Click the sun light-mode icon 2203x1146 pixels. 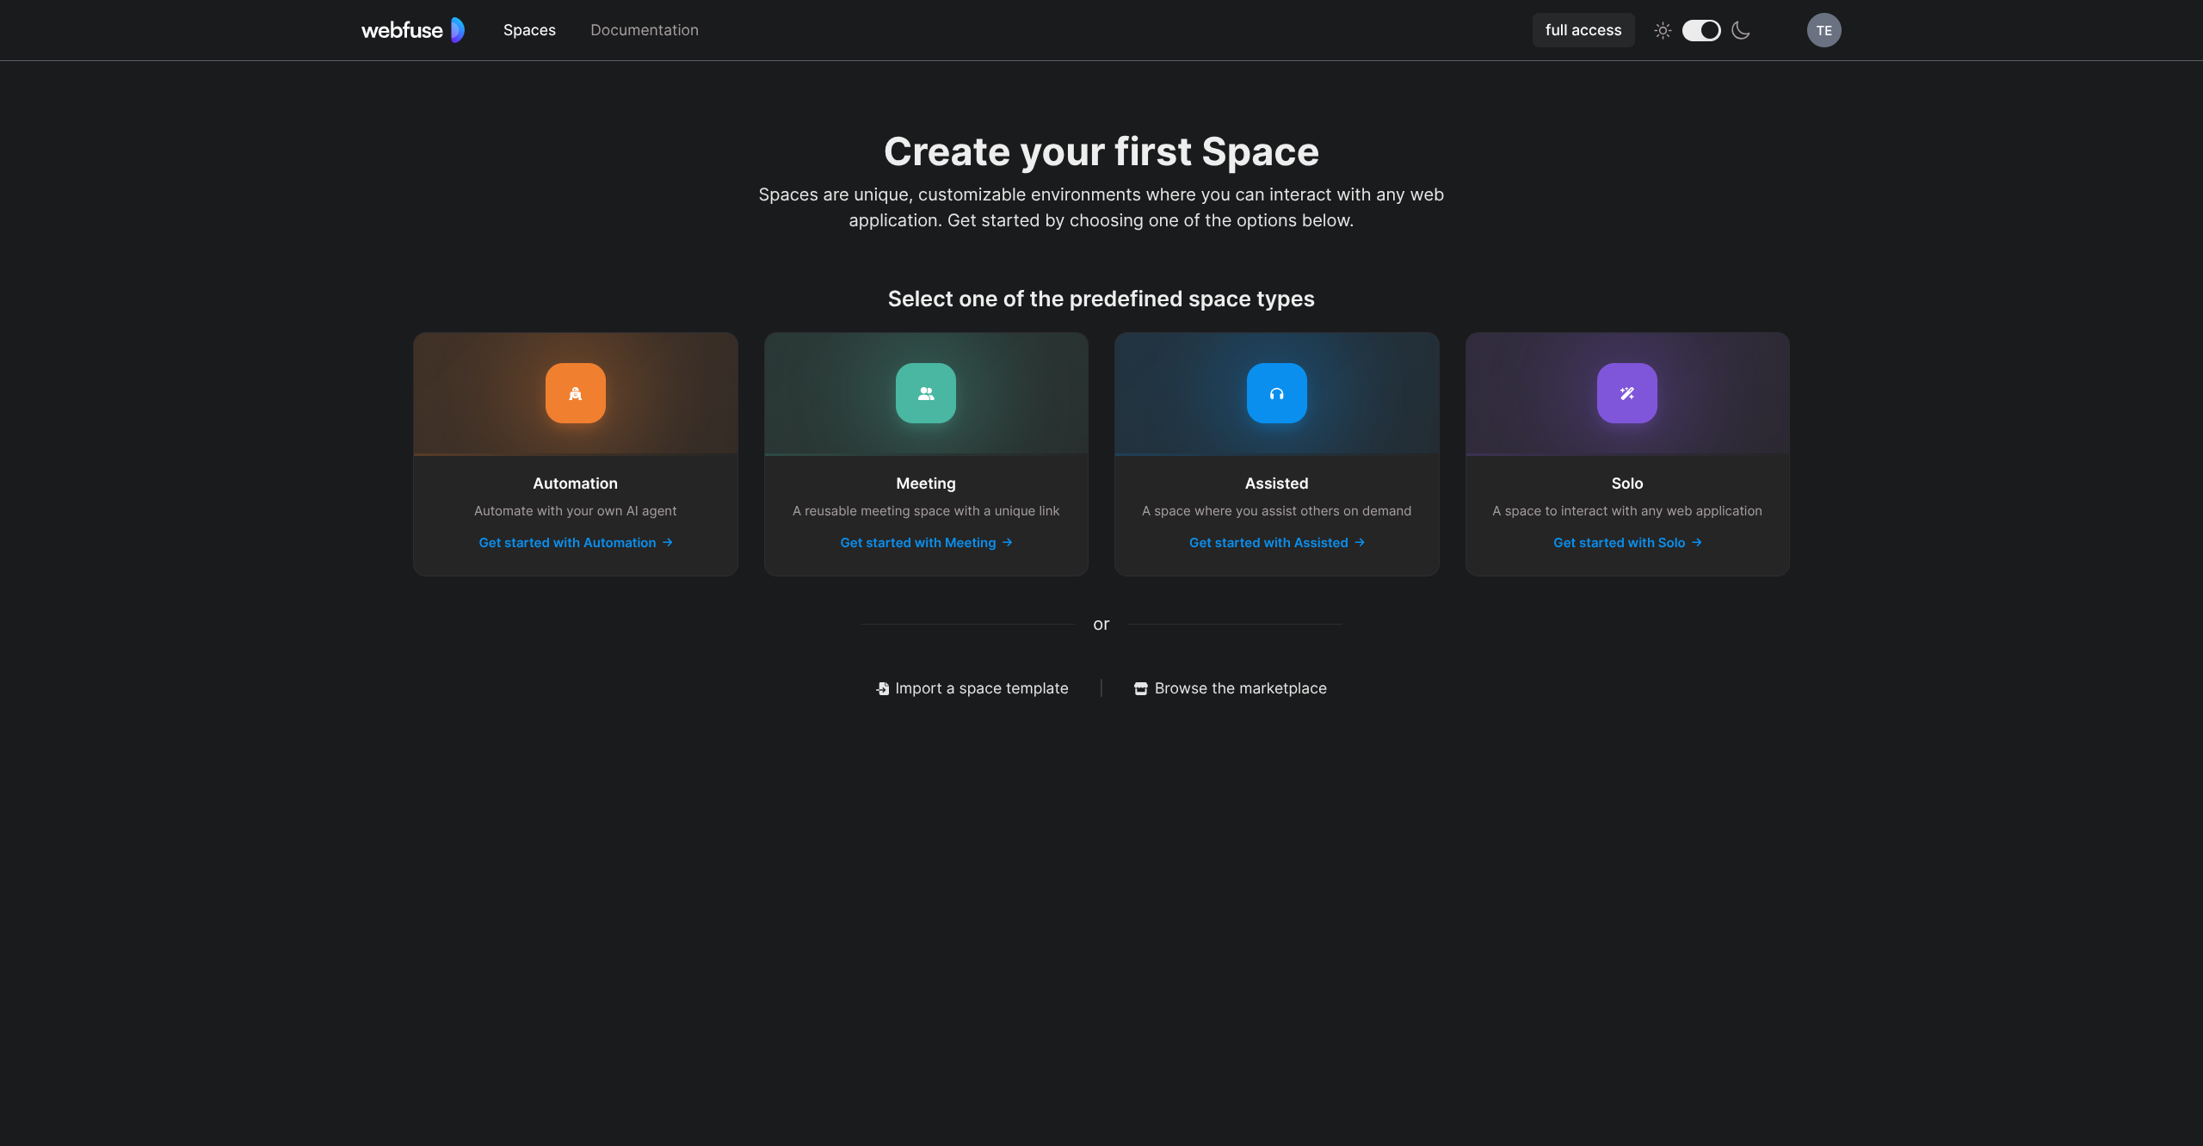(1663, 31)
